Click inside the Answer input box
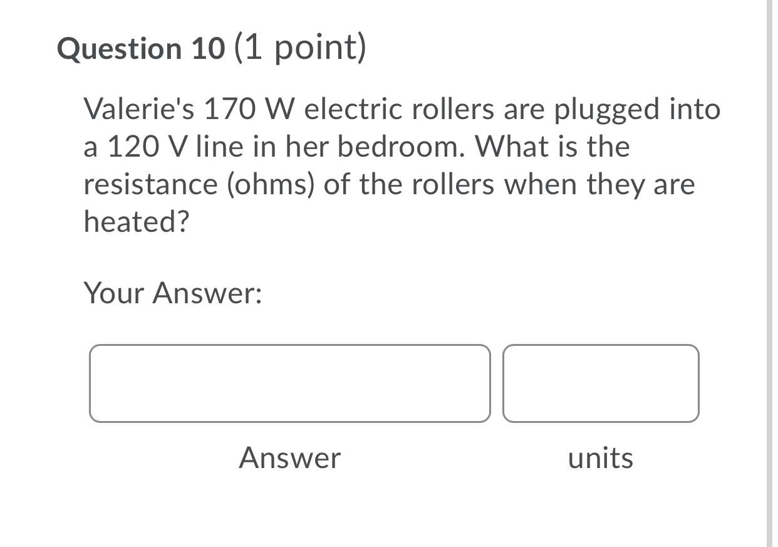The image size is (778, 547). [290, 383]
